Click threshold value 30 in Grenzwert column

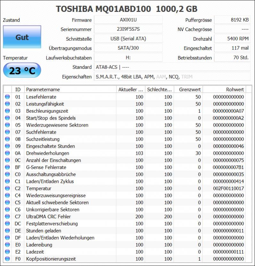pyautogui.click(x=198, y=153)
